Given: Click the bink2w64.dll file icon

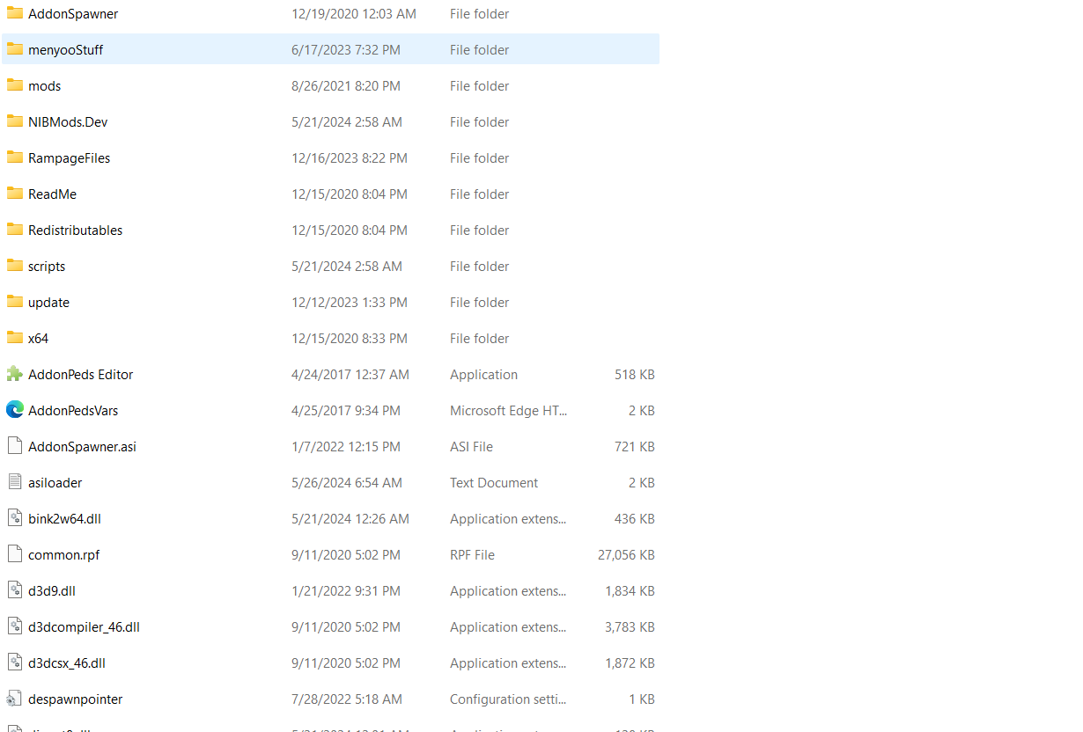Looking at the screenshot, I should pos(14,518).
